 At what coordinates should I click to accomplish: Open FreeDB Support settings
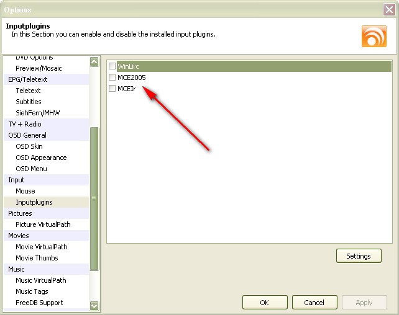pos(39,303)
